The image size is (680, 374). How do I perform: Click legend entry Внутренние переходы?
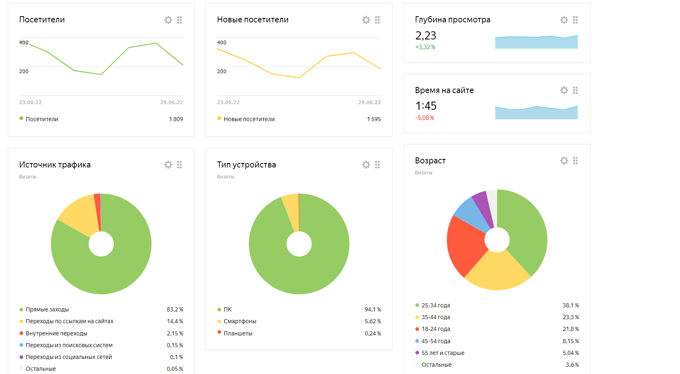tap(53, 333)
